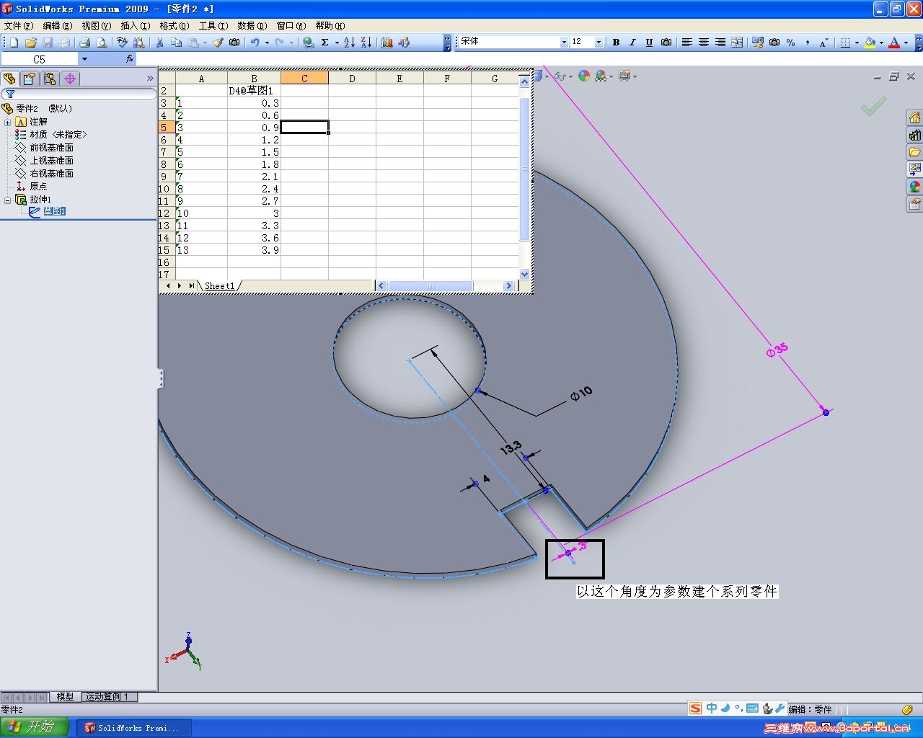Open the DimXpertManager tab

tap(70, 79)
